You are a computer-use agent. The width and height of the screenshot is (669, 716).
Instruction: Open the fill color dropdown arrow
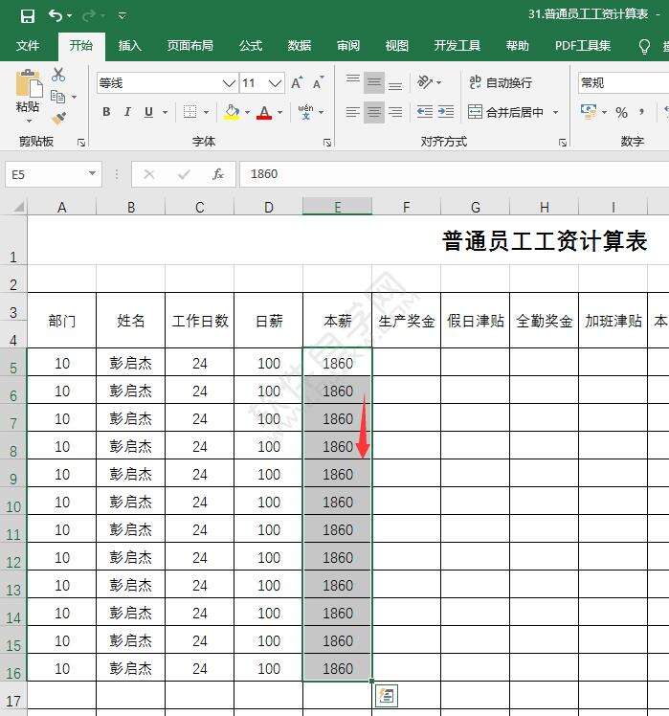[x=247, y=112]
